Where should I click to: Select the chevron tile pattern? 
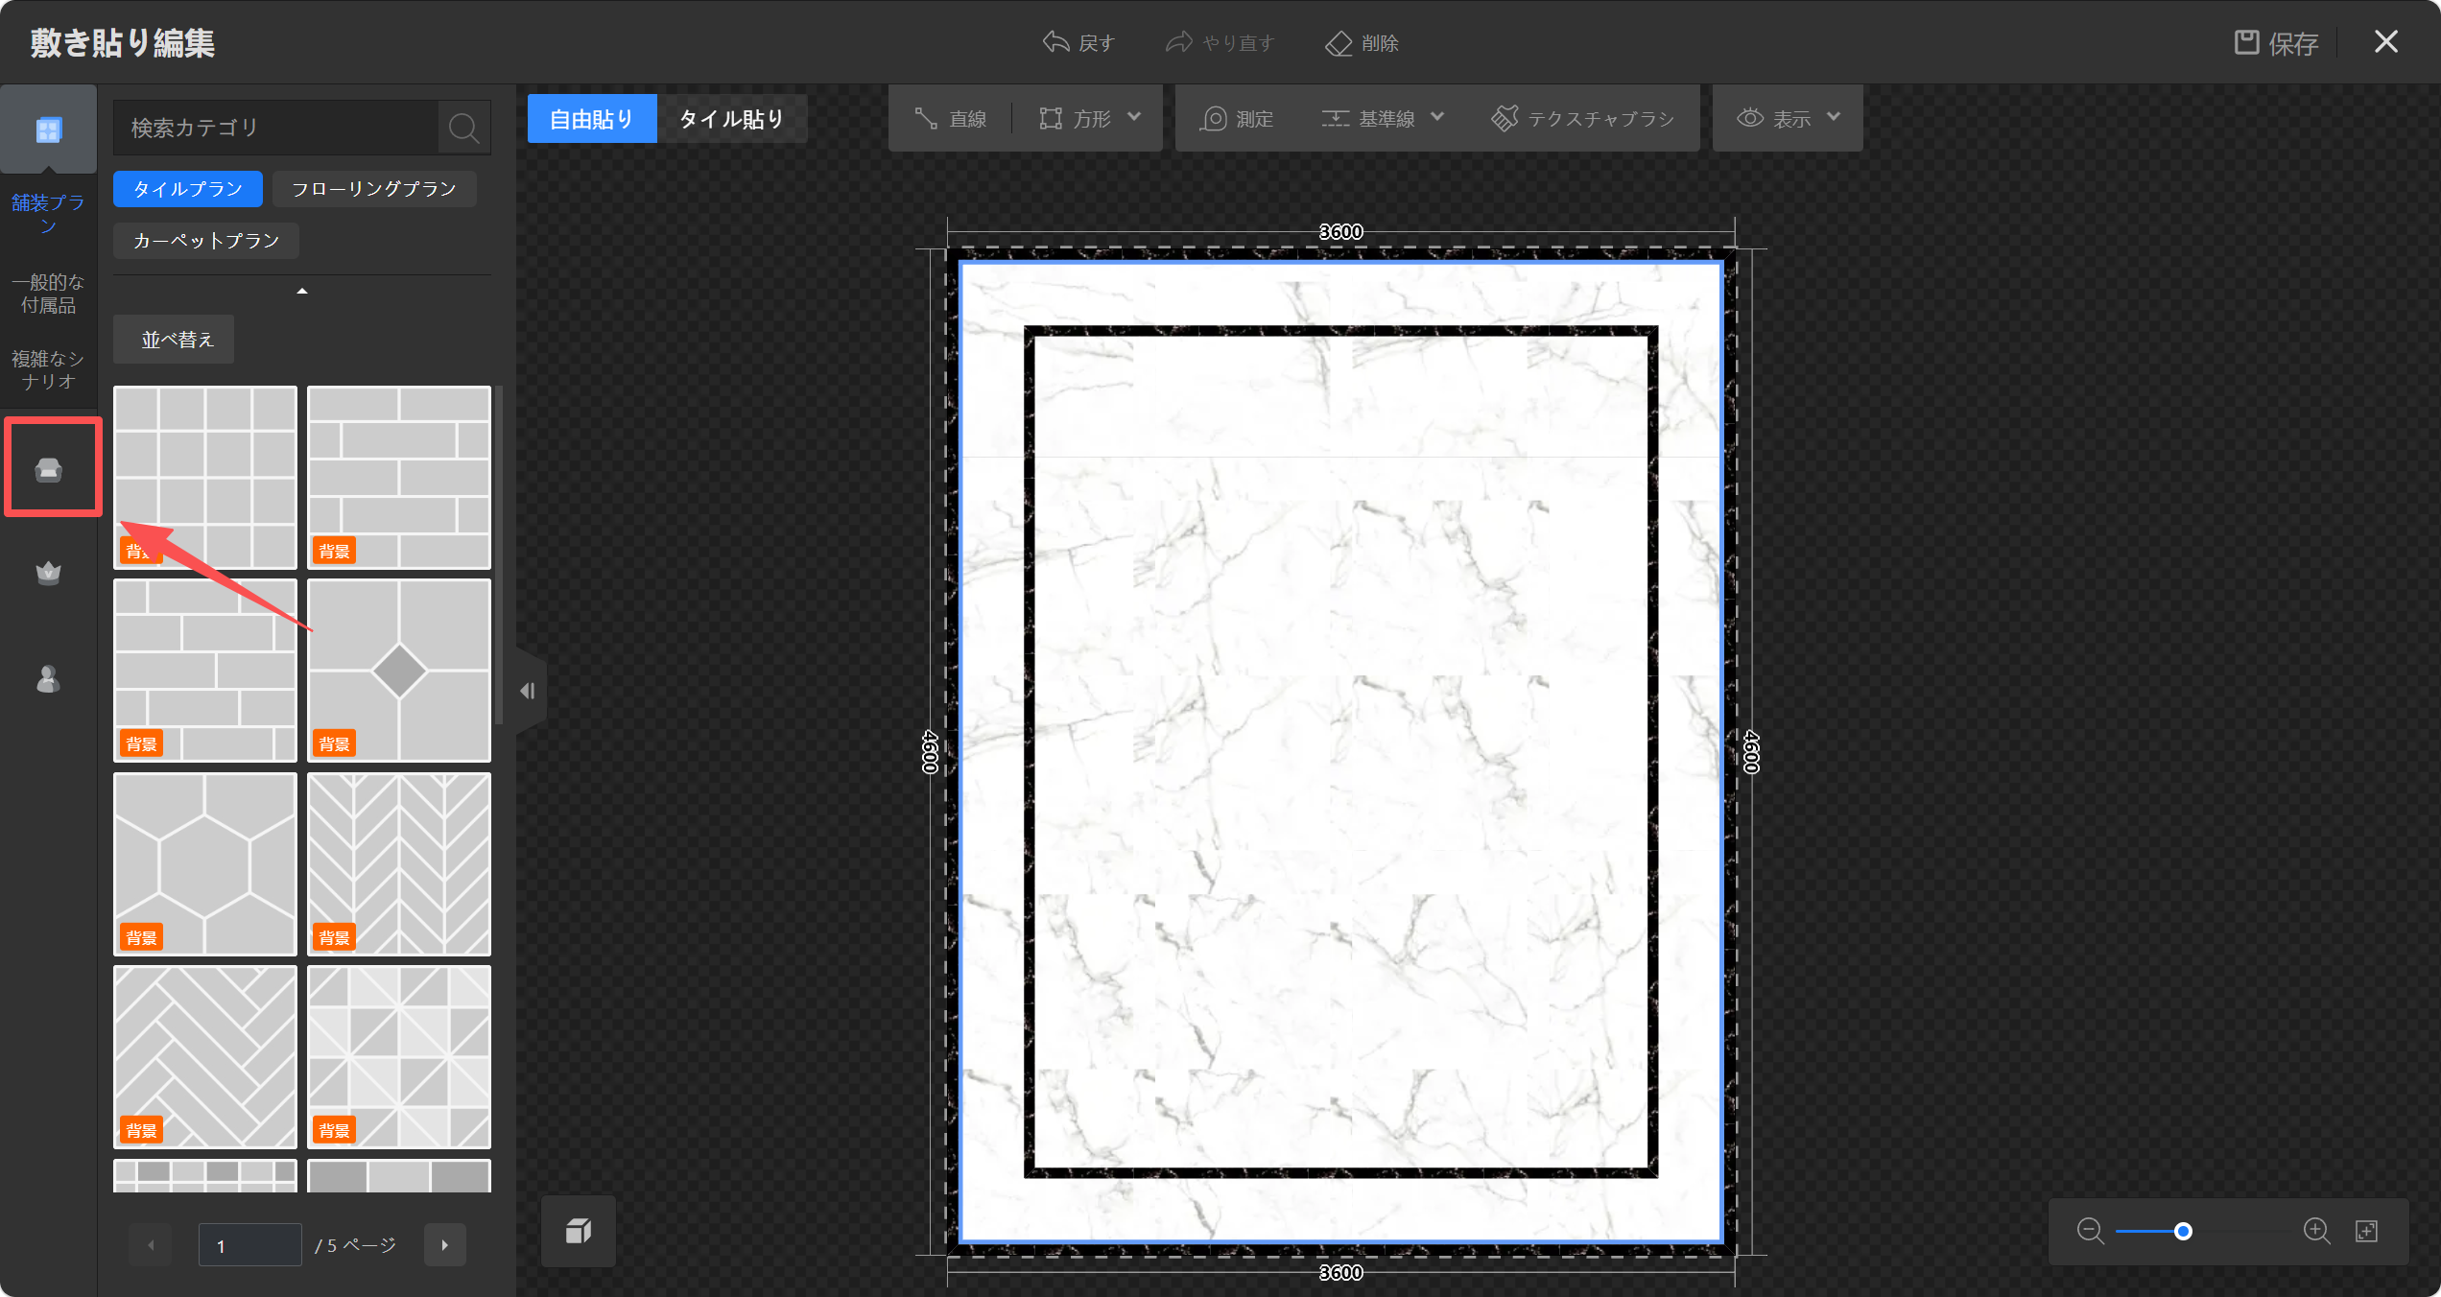click(x=399, y=864)
